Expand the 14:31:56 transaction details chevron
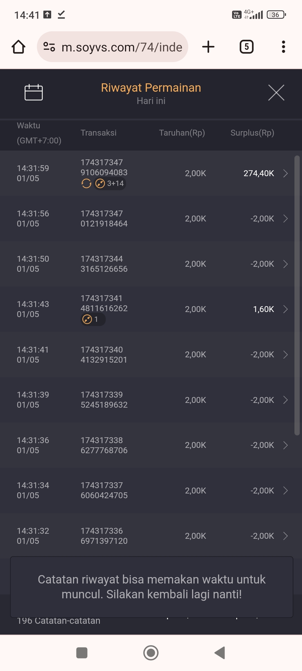Viewport: 302px width, 671px height. point(286,219)
